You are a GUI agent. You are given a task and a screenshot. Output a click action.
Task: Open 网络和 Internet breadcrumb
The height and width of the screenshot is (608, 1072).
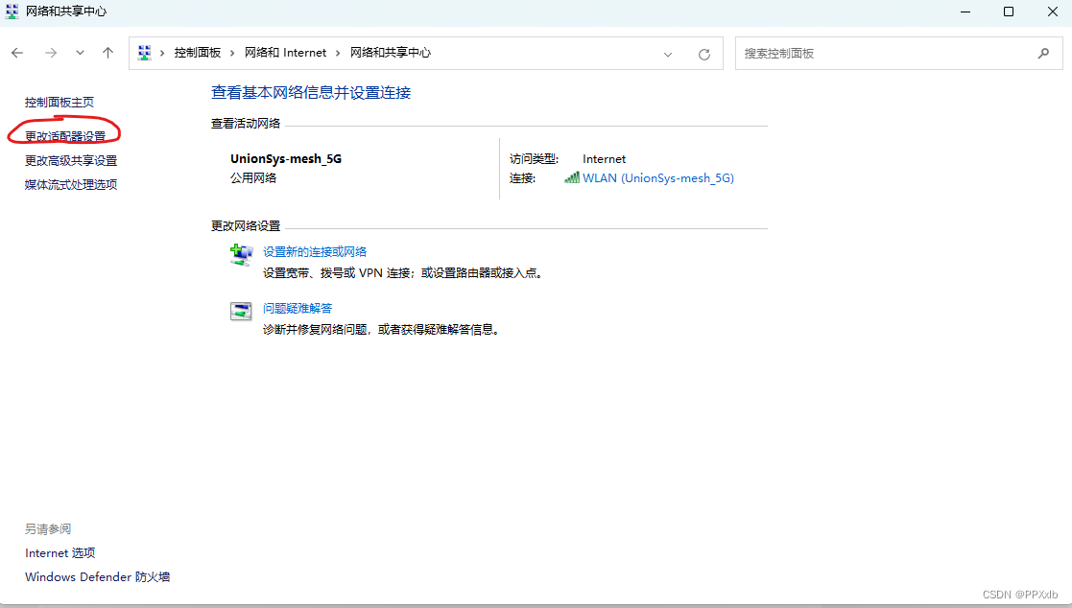(286, 53)
